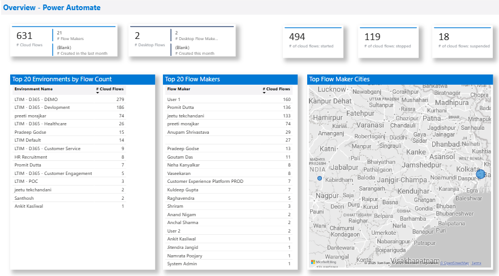Sort makers by Flow Maker column header

click(x=179, y=89)
